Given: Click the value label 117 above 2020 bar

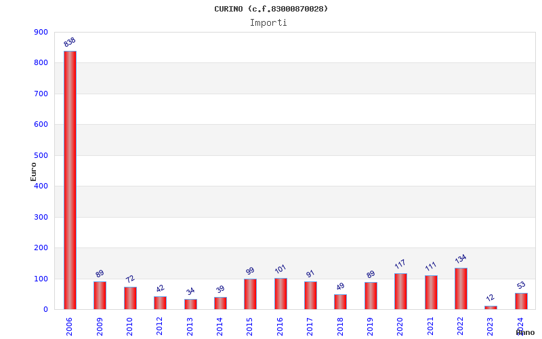Looking at the screenshot, I should (x=400, y=264).
